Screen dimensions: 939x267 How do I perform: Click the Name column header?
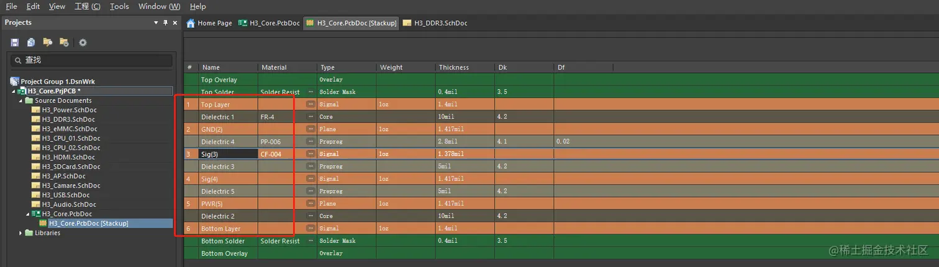(228, 67)
